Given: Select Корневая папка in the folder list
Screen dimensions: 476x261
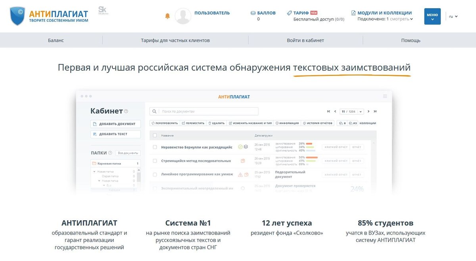Looking at the screenshot, I should click(x=115, y=163).
